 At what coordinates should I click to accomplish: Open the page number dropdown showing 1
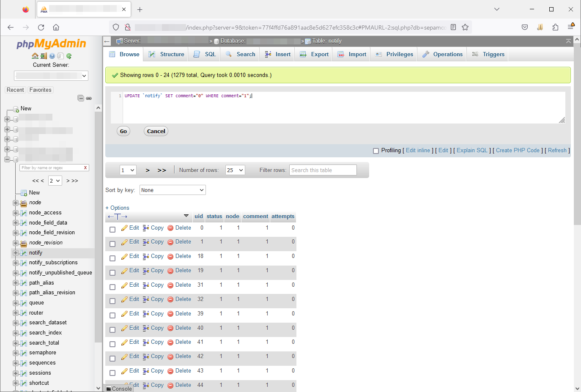(128, 170)
